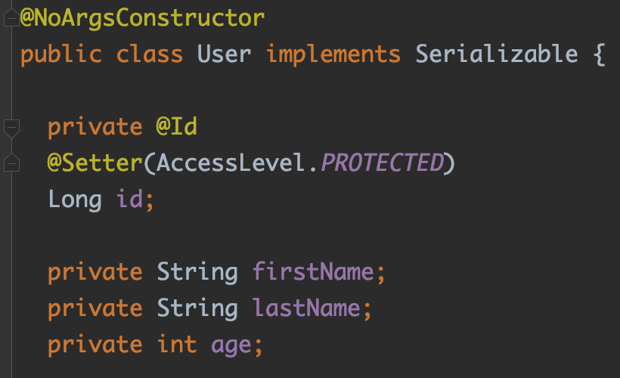Click the @Id annotation
This screenshot has height=378, width=620.
[176, 127]
